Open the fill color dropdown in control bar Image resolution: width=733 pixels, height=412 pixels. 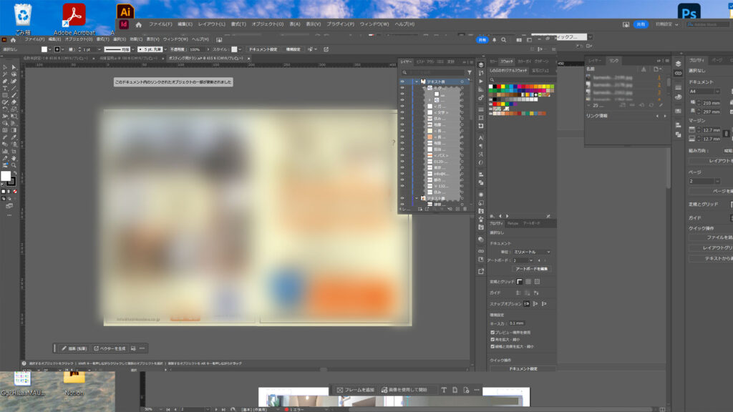tap(52, 49)
